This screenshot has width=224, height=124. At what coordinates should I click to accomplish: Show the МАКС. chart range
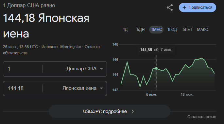(x=203, y=30)
